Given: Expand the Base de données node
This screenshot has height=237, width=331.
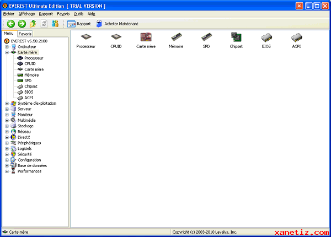Looking at the screenshot, I should pos(7,166).
